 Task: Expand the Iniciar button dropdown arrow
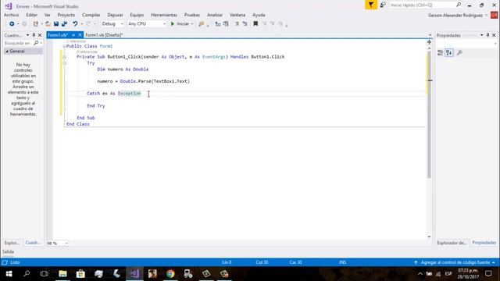tap(192, 24)
